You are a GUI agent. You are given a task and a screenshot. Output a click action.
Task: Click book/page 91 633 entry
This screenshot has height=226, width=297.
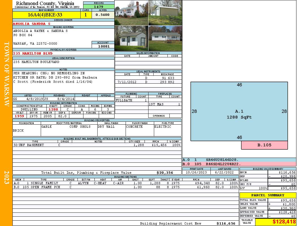[168, 78]
